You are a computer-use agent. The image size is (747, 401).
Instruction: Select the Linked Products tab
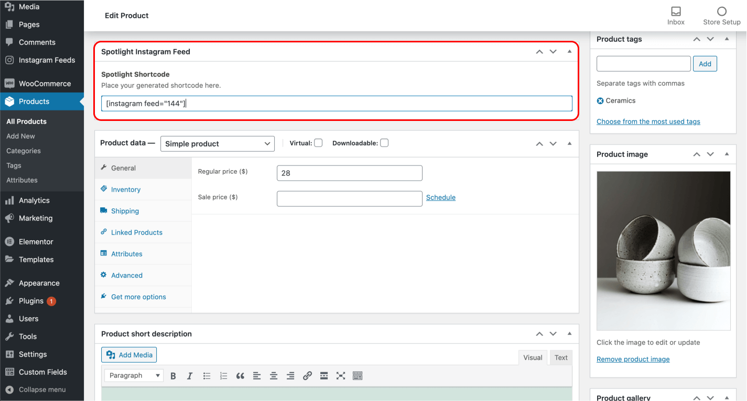pos(143,232)
